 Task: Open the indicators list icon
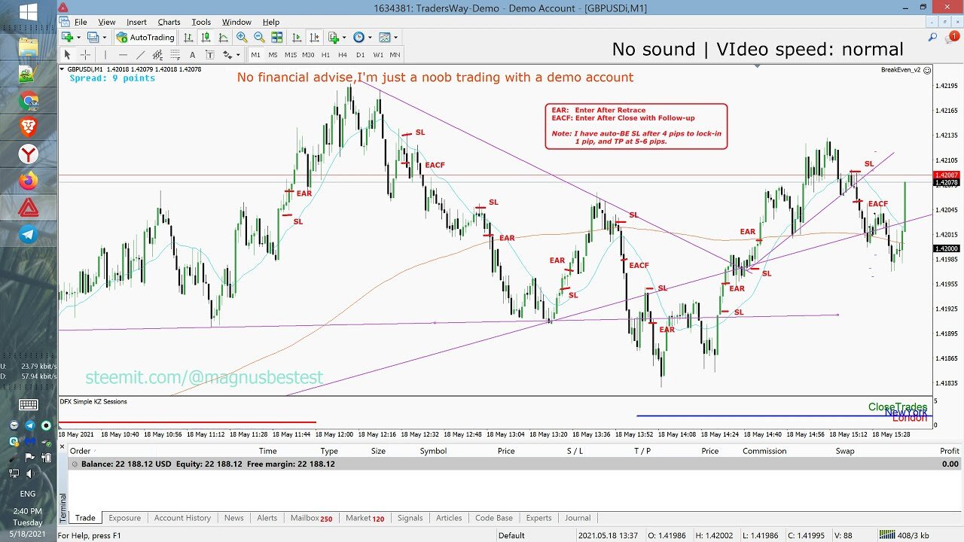(x=334, y=37)
